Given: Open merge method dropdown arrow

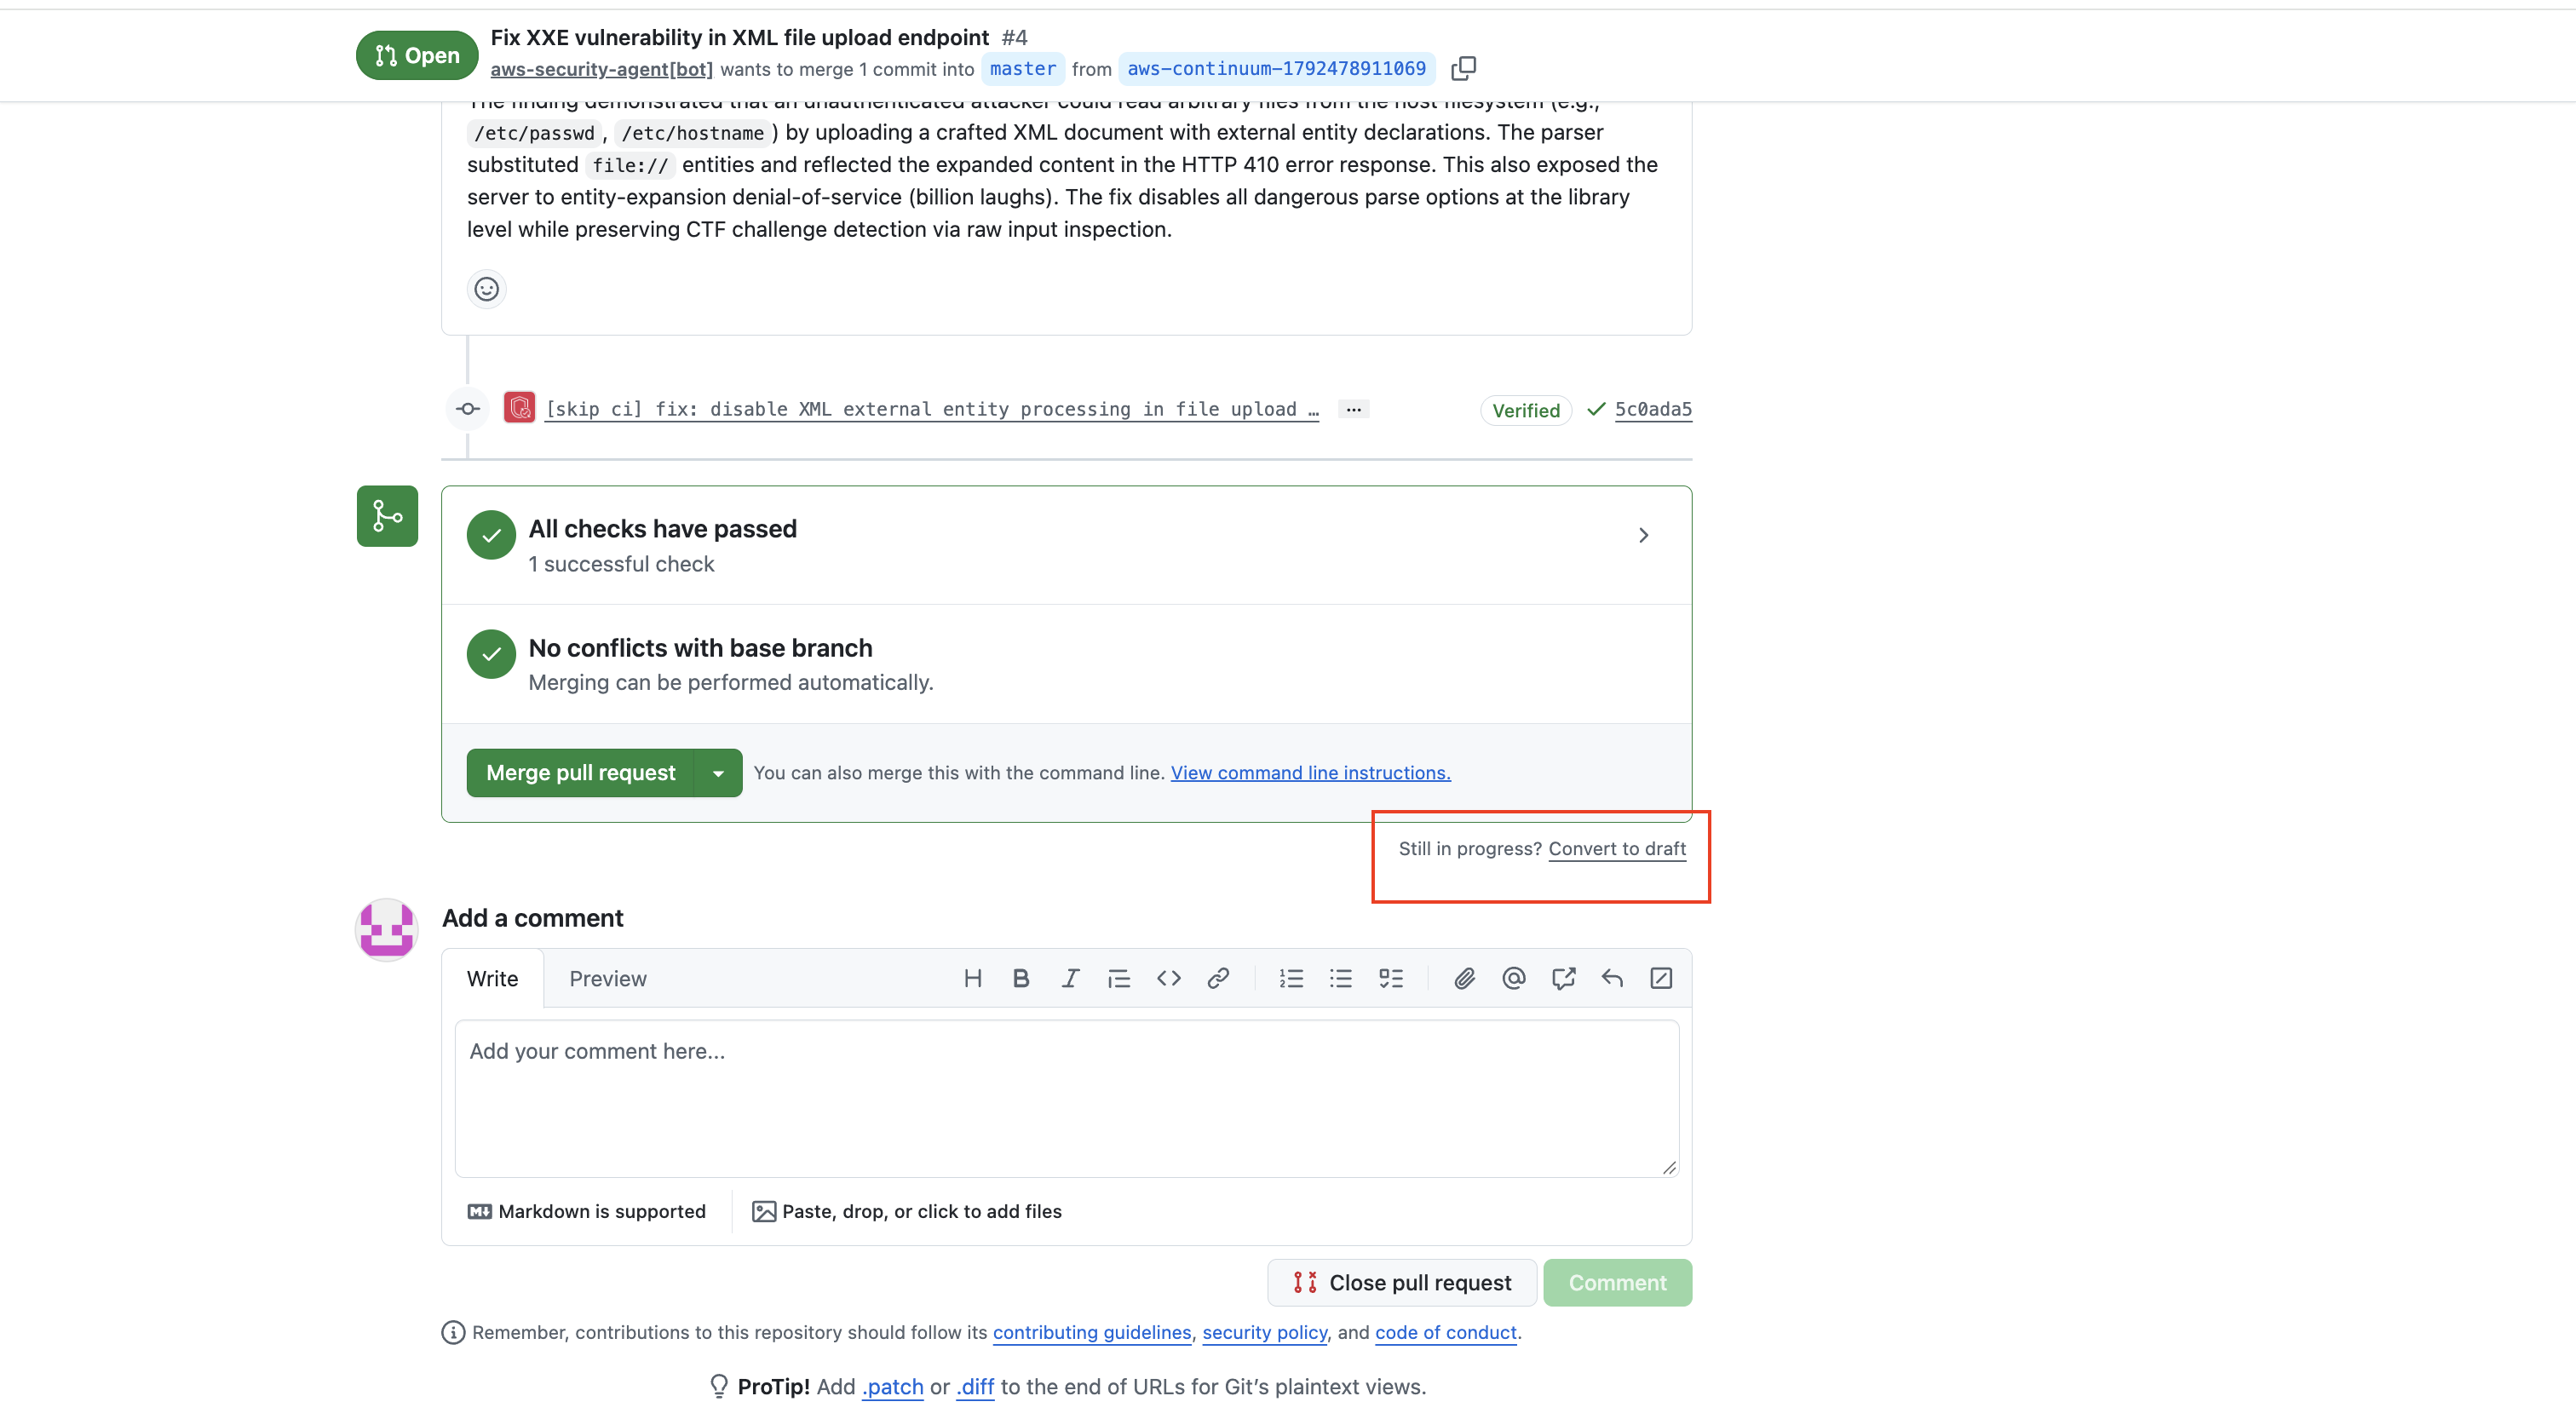Looking at the screenshot, I should pos(718,773).
